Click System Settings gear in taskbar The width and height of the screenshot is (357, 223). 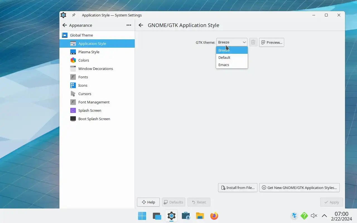pyautogui.click(x=171, y=216)
